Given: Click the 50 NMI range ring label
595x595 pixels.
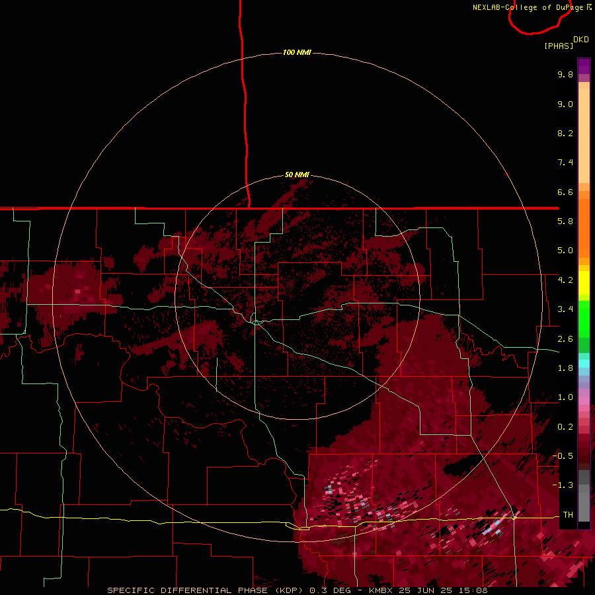Looking at the screenshot, I should [297, 175].
